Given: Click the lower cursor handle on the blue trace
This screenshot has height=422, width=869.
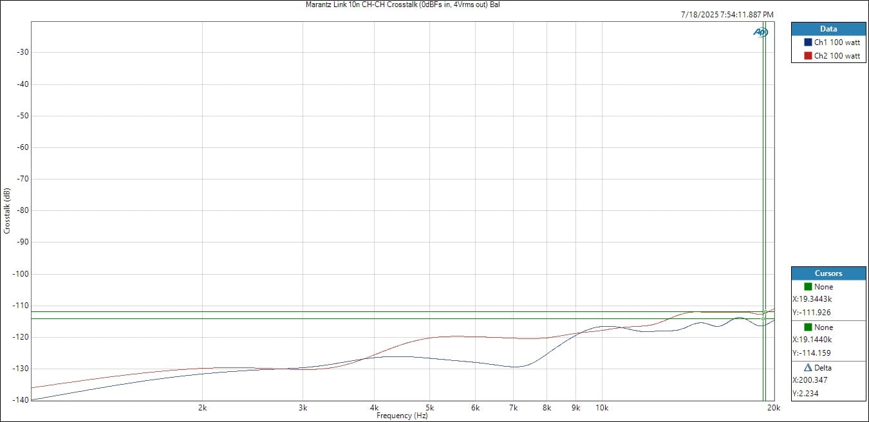Looking at the screenshot, I should point(763,318).
